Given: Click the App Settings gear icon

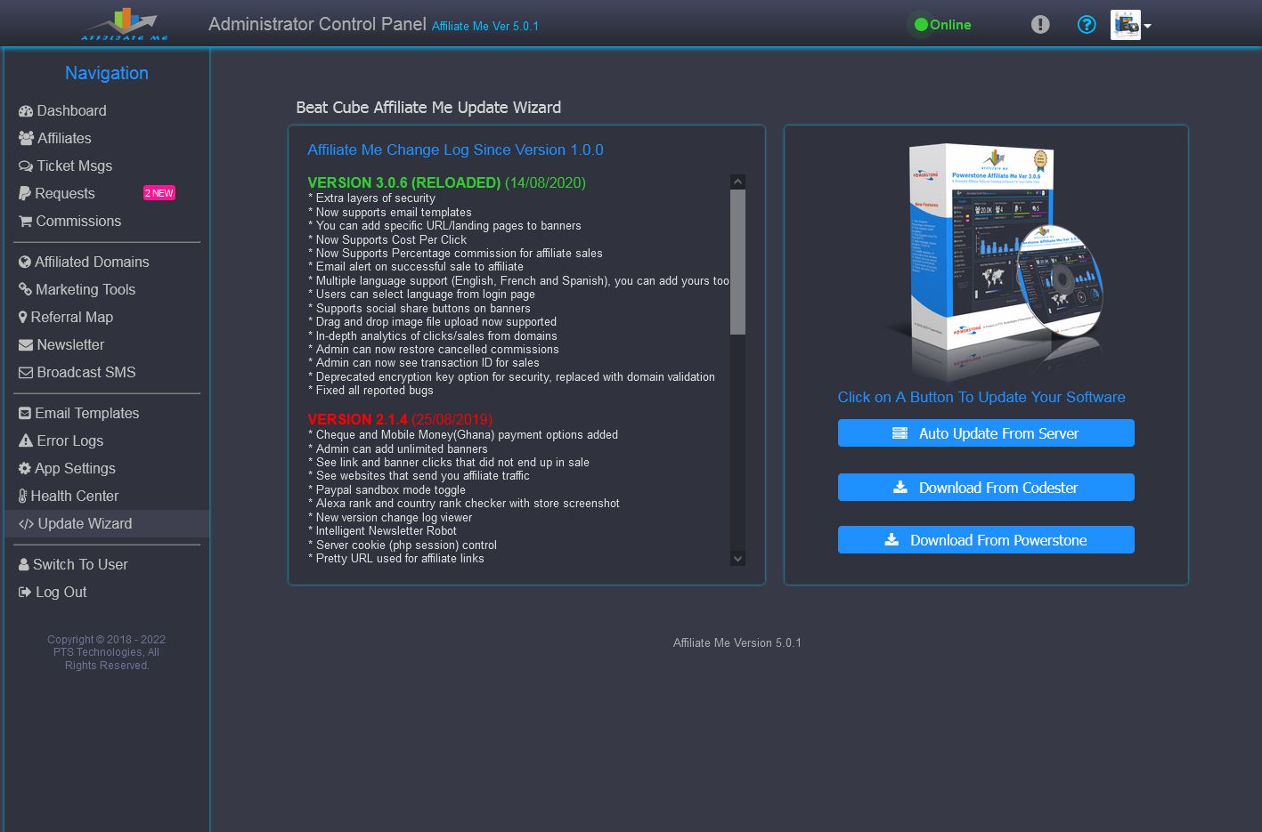Looking at the screenshot, I should (25, 469).
